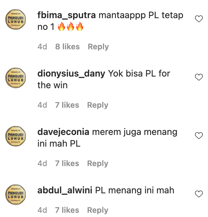Like fbima_sputra's comment with the heart
This screenshot has height=217, width=208.
[199, 19]
